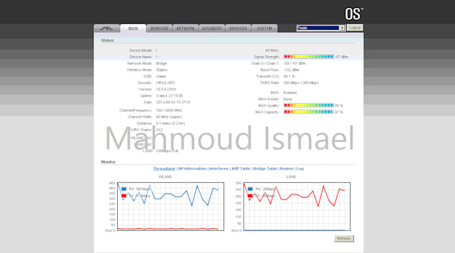Click the Logout button
The height and width of the screenshot is (253, 455).
coord(355,28)
